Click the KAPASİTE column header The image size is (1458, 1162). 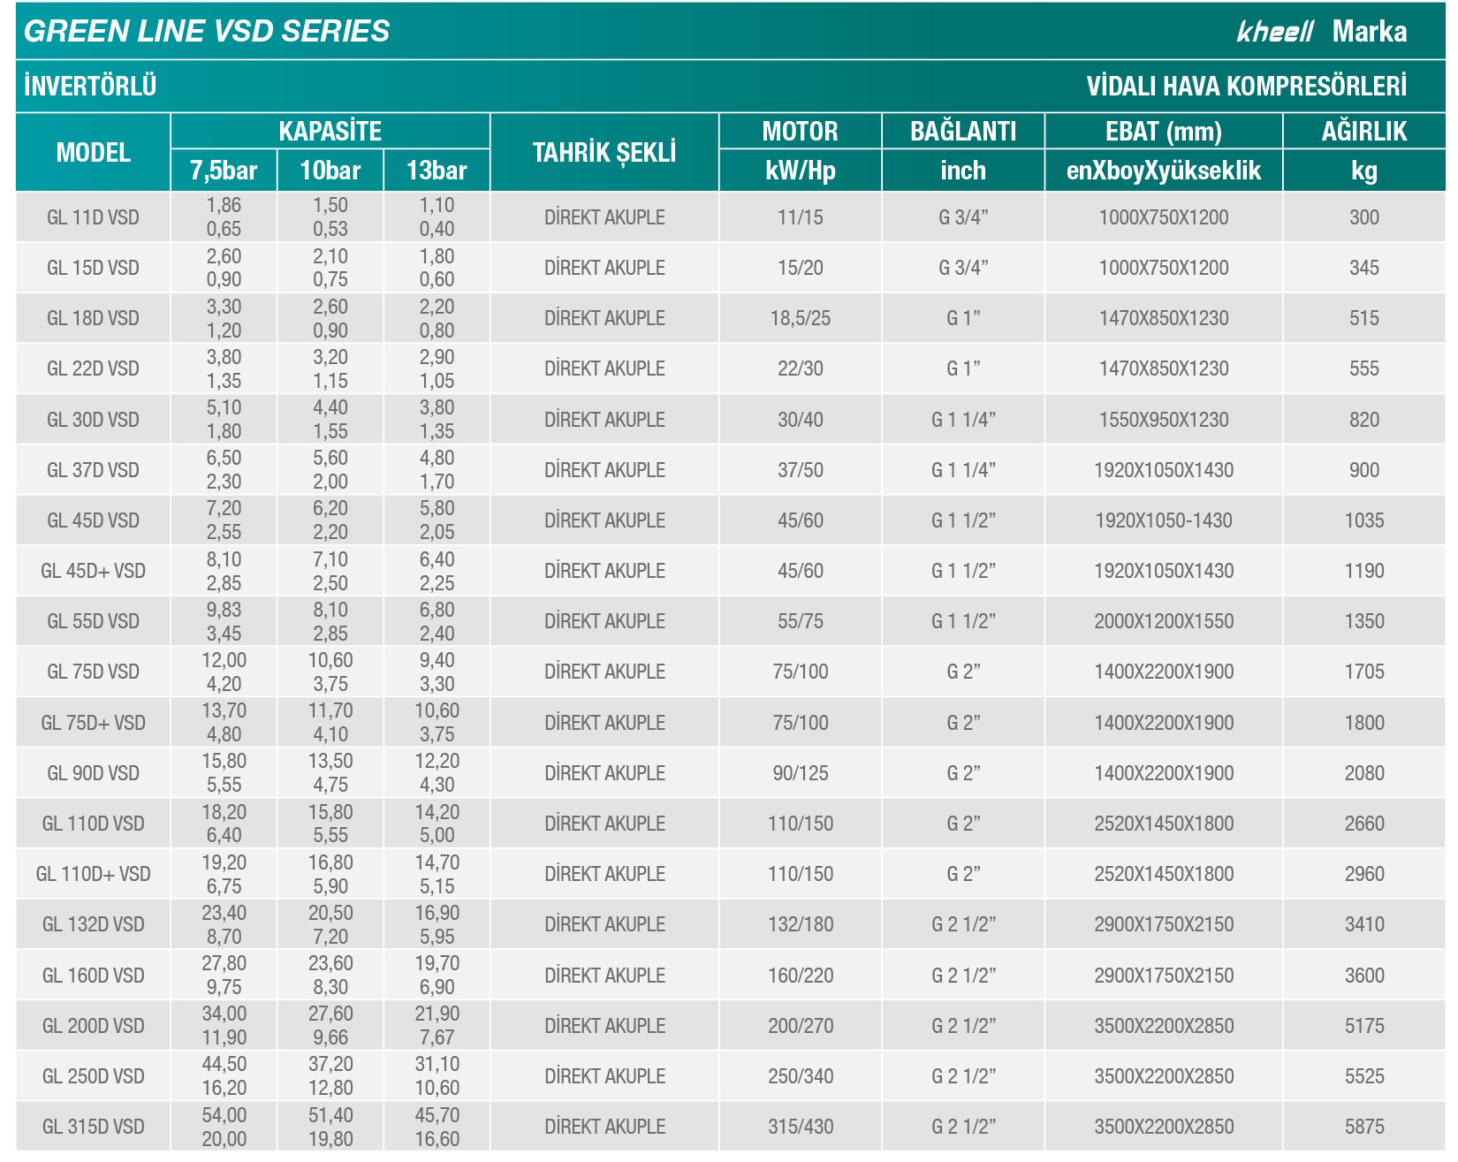pos(330,131)
